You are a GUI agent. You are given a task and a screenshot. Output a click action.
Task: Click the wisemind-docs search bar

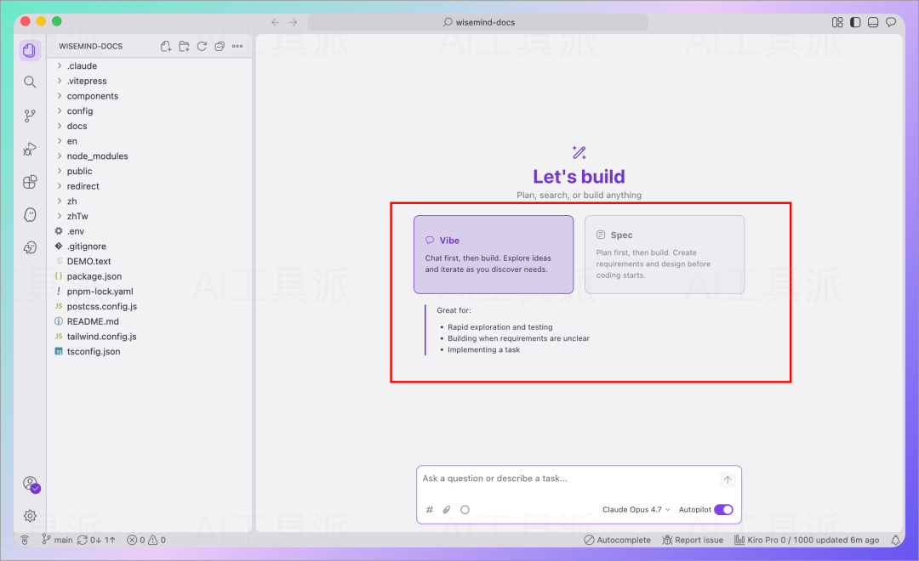tap(477, 22)
